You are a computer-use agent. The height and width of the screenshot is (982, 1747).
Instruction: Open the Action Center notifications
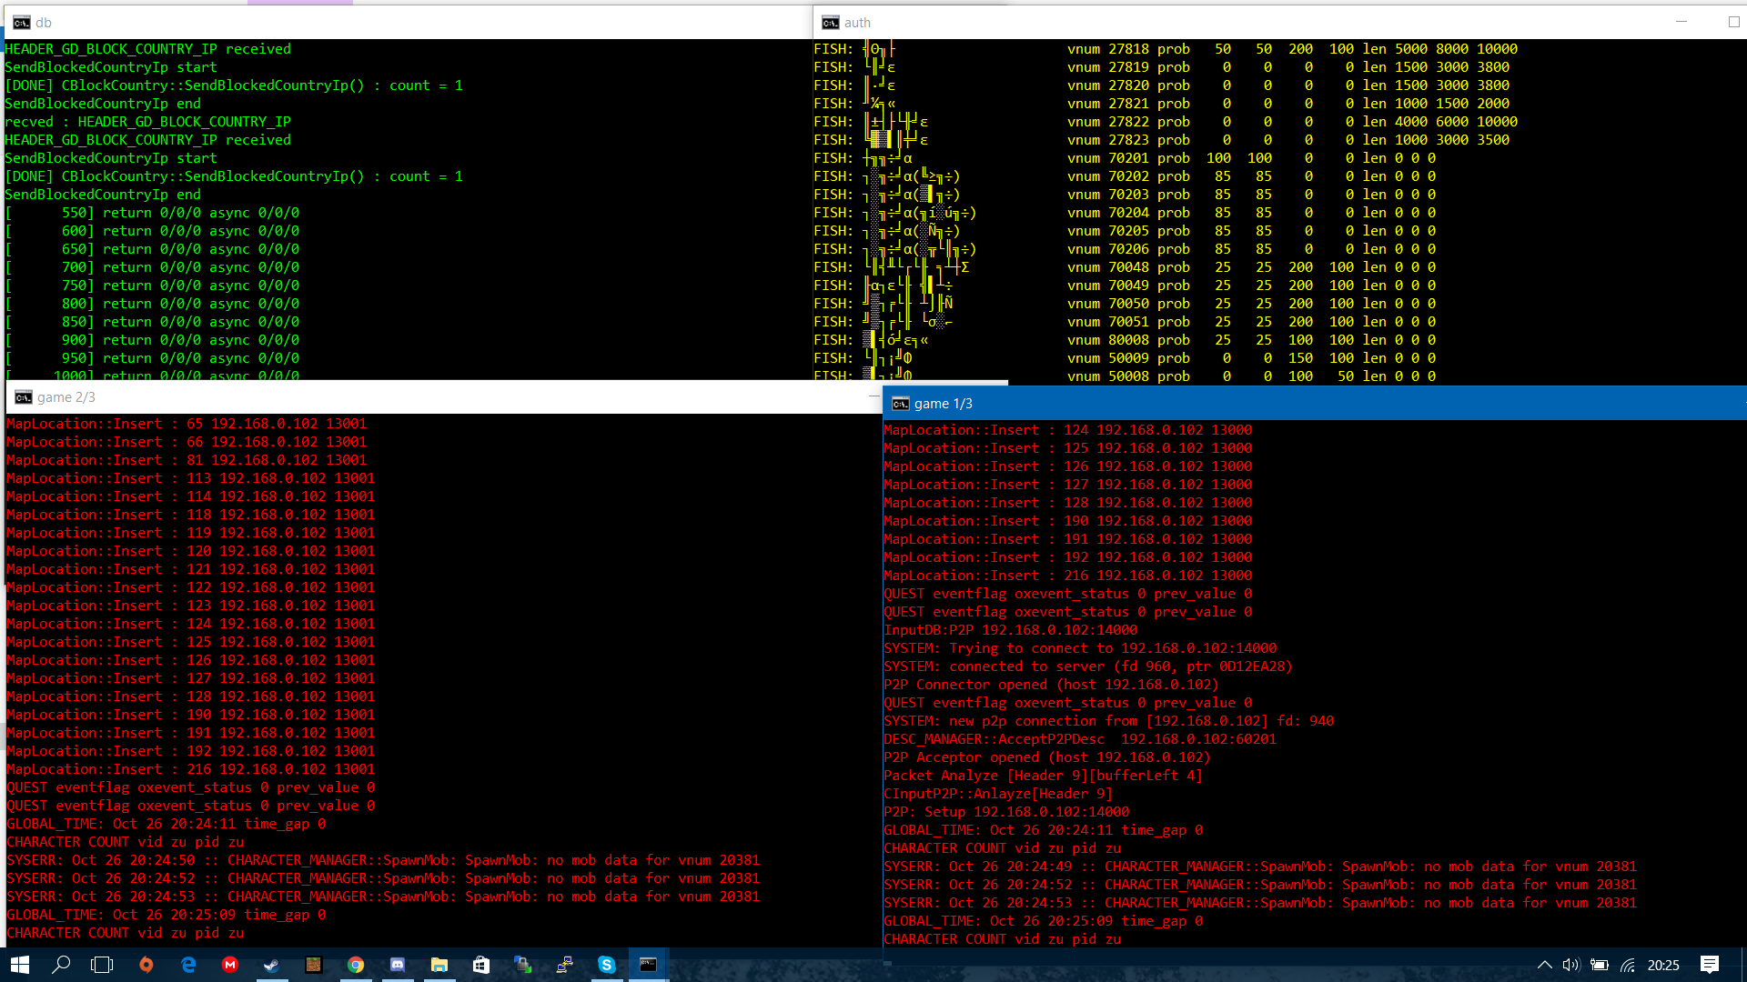pos(1710,965)
